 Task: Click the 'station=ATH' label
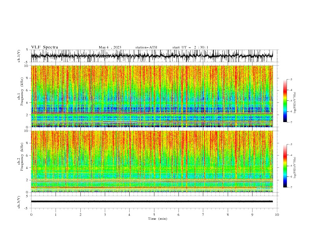click(146, 47)
